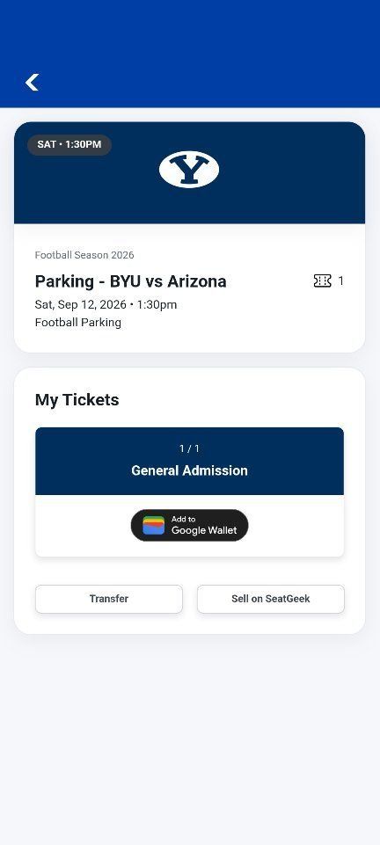This screenshot has width=380, height=845.
Task: Sell ticket on SeatGeek
Action: 271,599
